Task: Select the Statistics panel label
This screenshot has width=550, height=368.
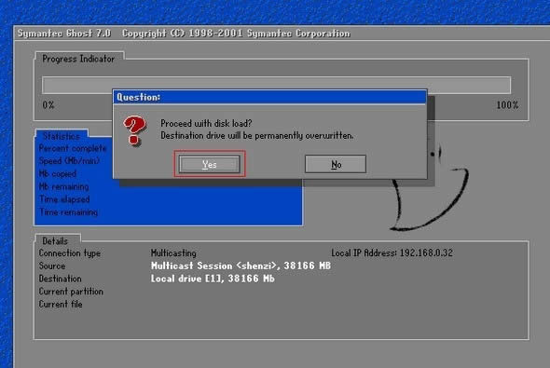Action: tap(61, 136)
